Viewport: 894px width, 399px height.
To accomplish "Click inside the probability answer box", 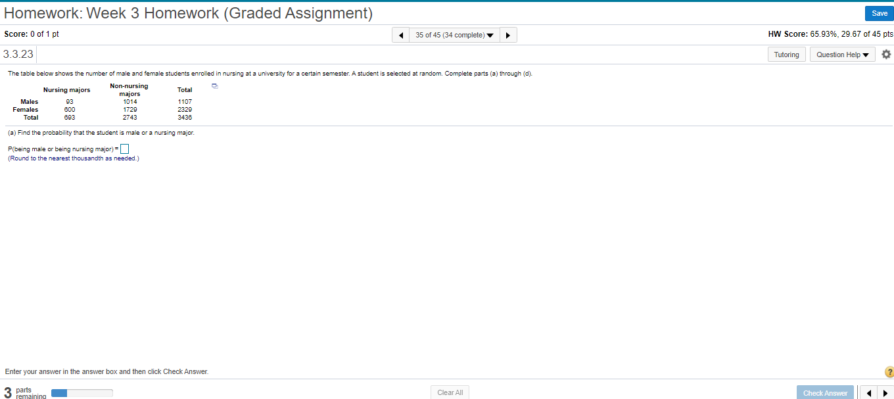I will (124, 149).
